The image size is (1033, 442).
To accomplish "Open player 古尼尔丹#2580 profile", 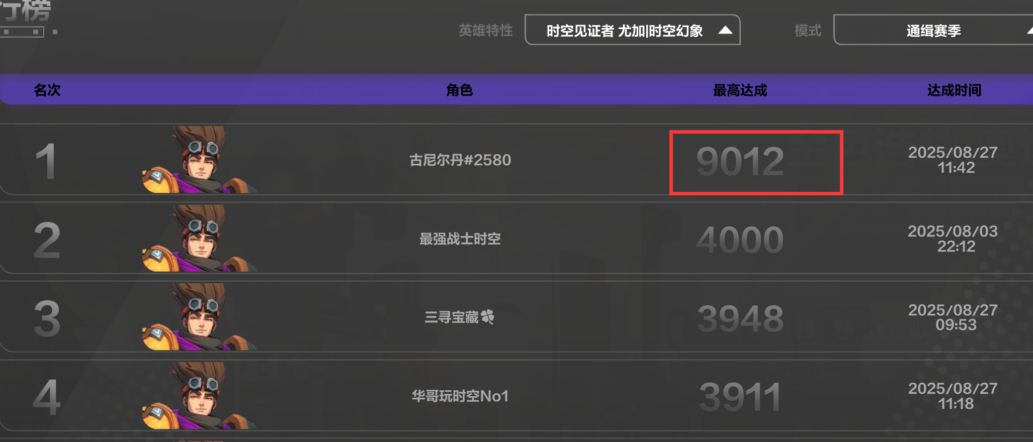I will (460, 160).
